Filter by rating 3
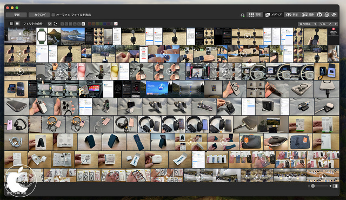Image resolution: width=346 pixels, height=200 pixels. (70, 24)
